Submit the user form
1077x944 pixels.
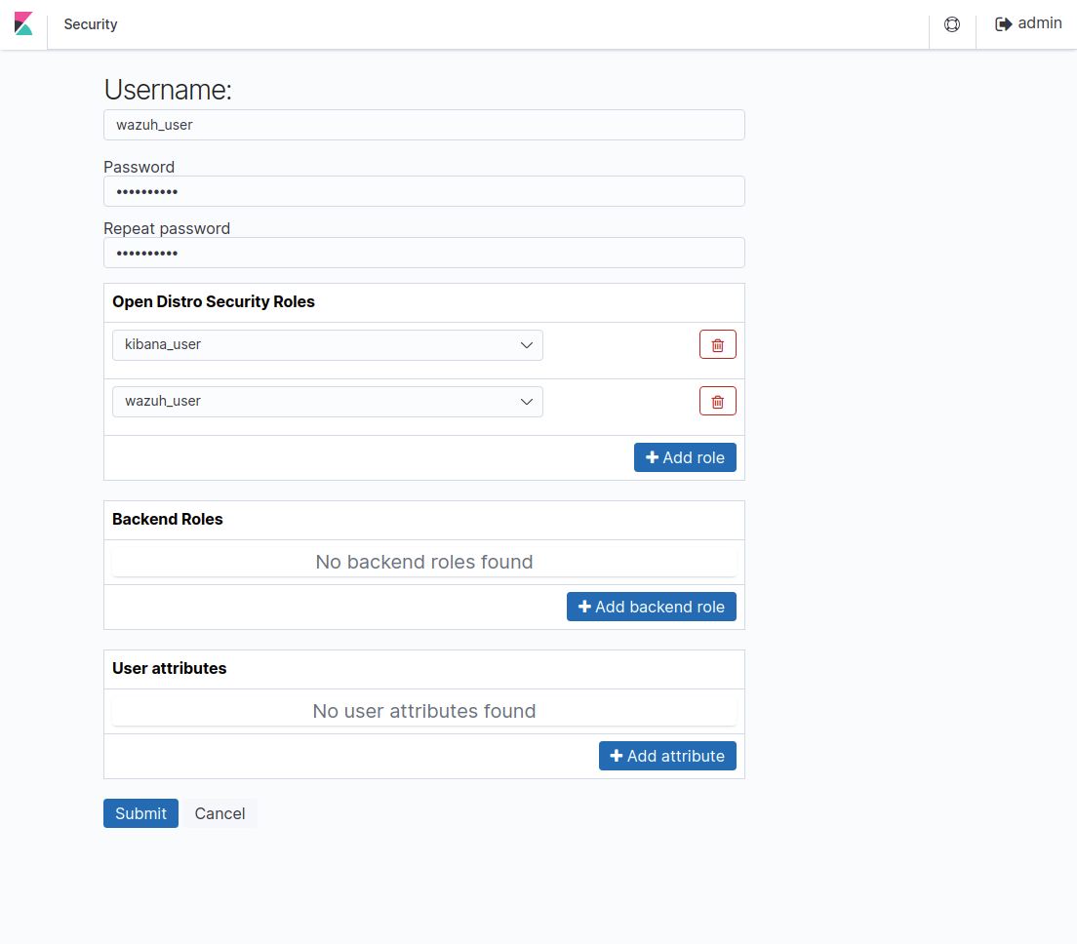point(140,812)
